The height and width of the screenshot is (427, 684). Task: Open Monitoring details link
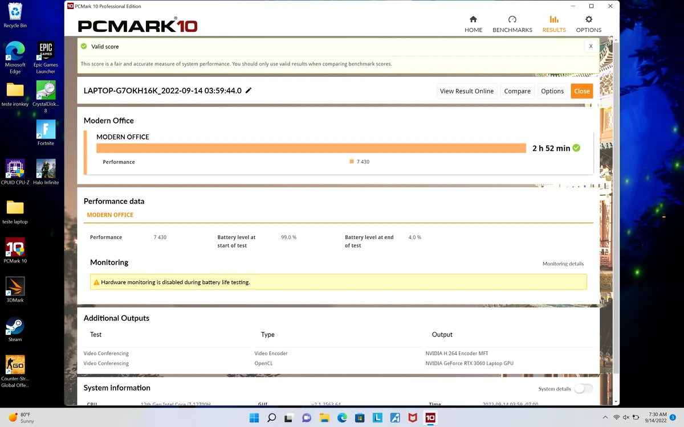click(563, 264)
